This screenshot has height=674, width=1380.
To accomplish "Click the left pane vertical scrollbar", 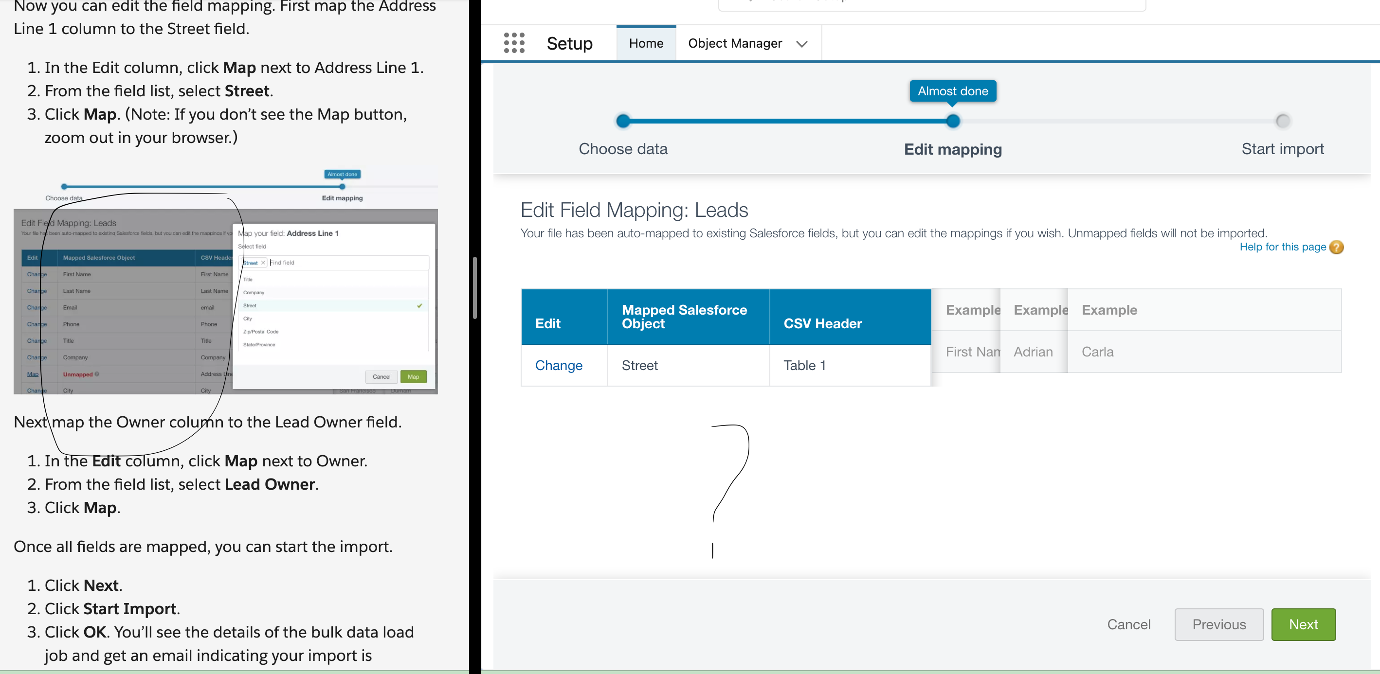I will pyautogui.click(x=474, y=287).
